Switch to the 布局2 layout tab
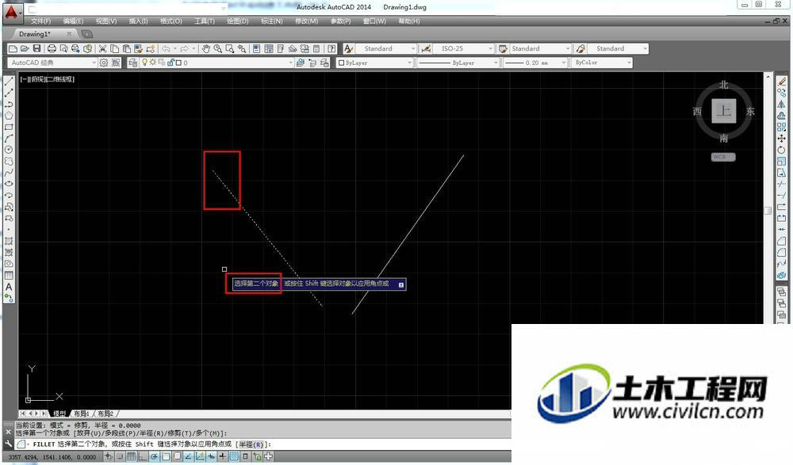The image size is (793, 465). tap(105, 414)
